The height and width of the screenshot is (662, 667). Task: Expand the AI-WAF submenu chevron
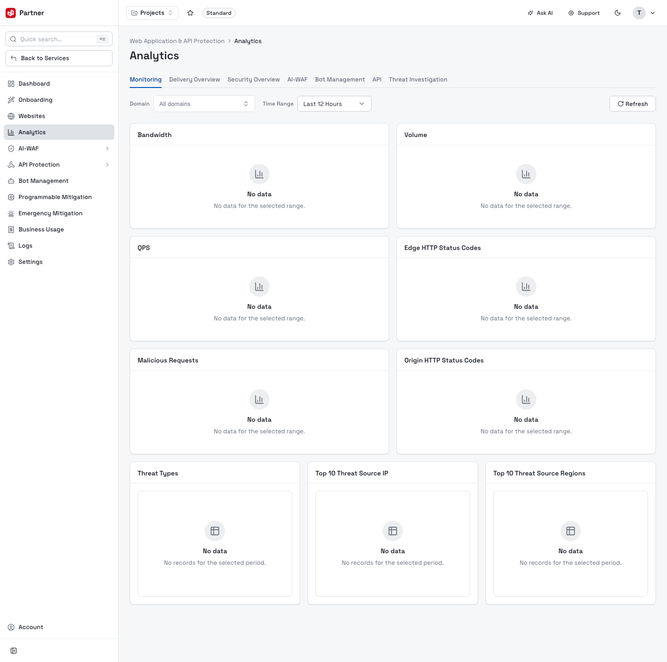[x=107, y=149]
